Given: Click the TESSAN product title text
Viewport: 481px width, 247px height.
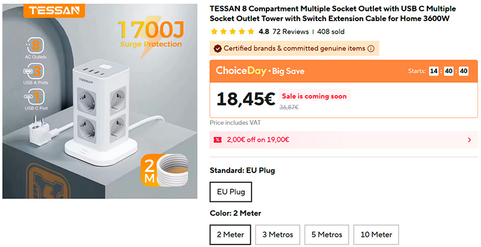Looking at the screenshot, I should (332, 14).
